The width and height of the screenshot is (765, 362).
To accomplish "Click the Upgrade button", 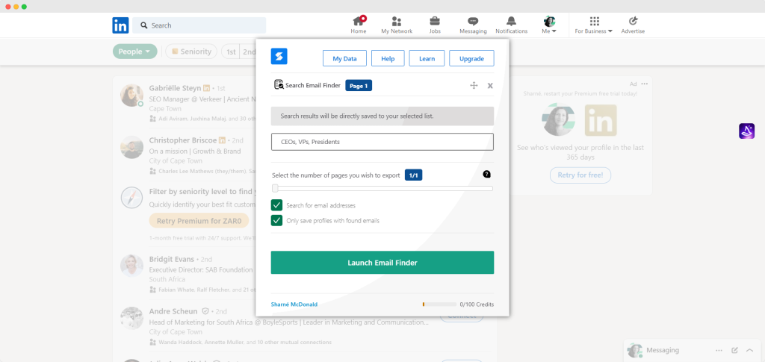I will point(471,58).
